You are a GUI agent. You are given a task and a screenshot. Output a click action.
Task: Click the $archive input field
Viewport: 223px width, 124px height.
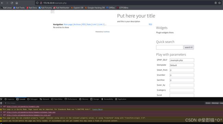coord(182,80)
